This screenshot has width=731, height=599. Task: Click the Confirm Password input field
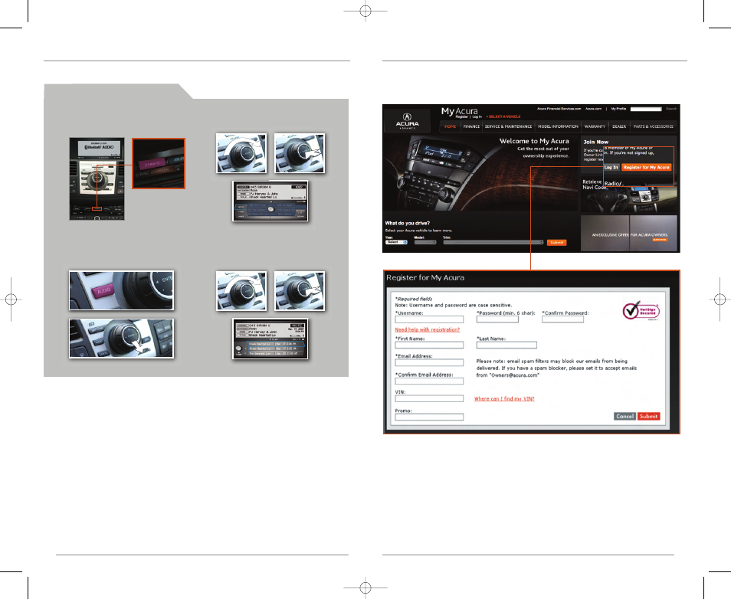(562, 319)
